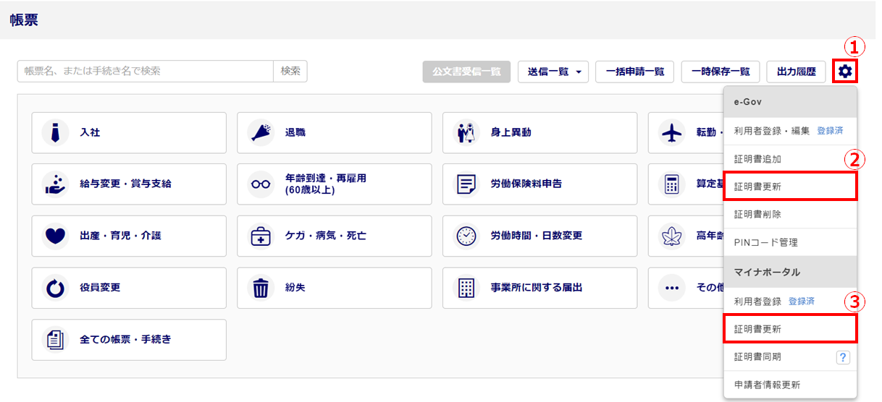882x402 pixels.
Task: Select the 労働時間・日数変更 clock icon
Action: coord(466,236)
